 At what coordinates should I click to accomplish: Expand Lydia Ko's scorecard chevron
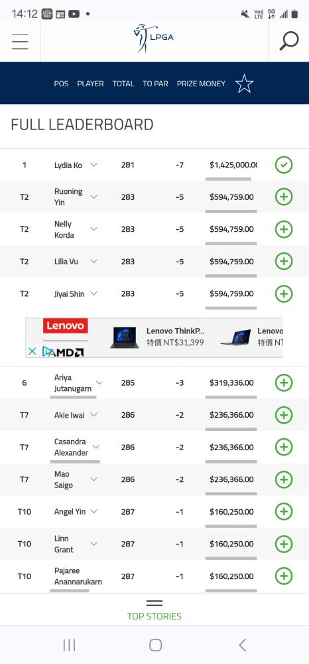94,165
